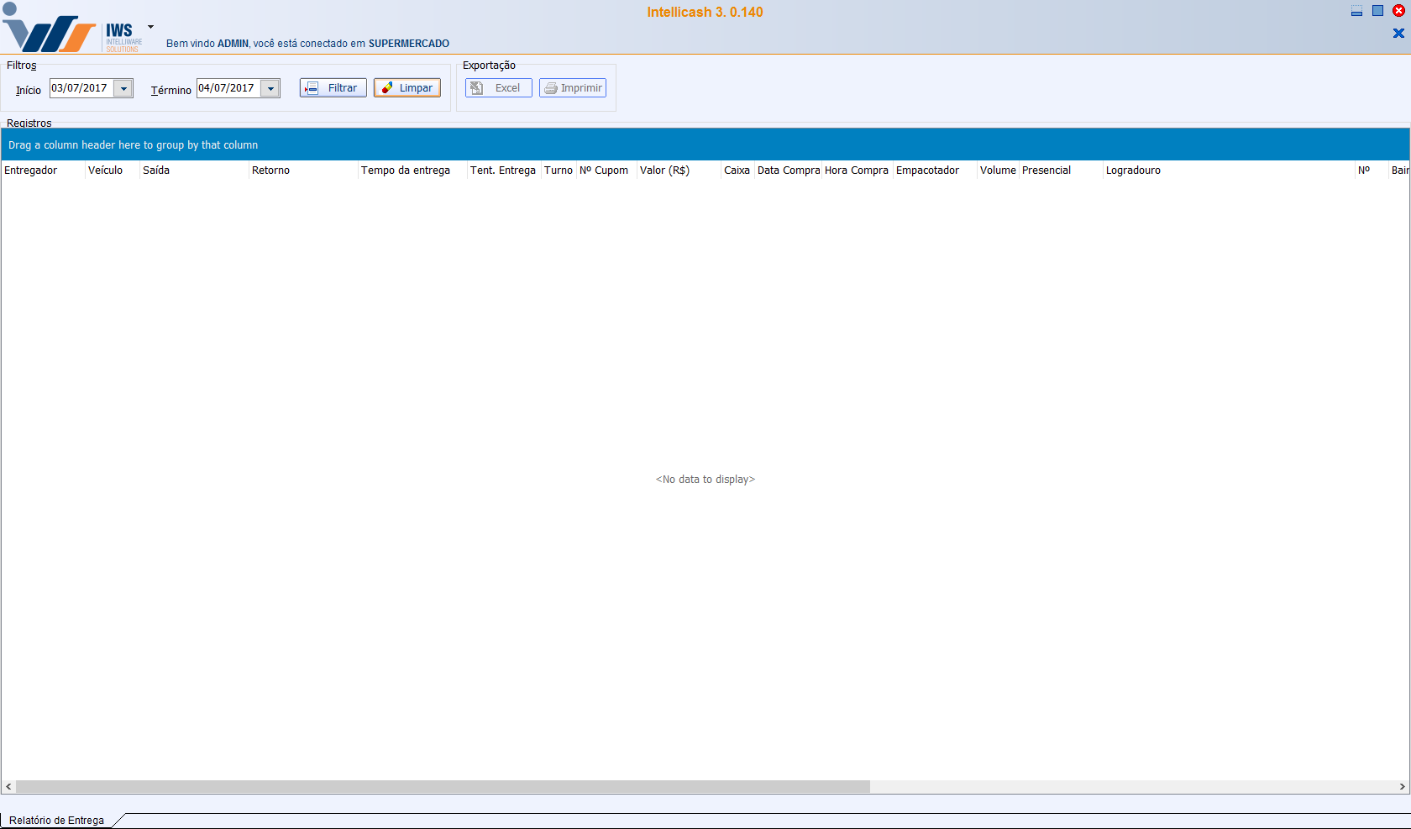Print the report using Imprimir
The height and width of the screenshot is (829, 1411).
pyautogui.click(x=573, y=88)
